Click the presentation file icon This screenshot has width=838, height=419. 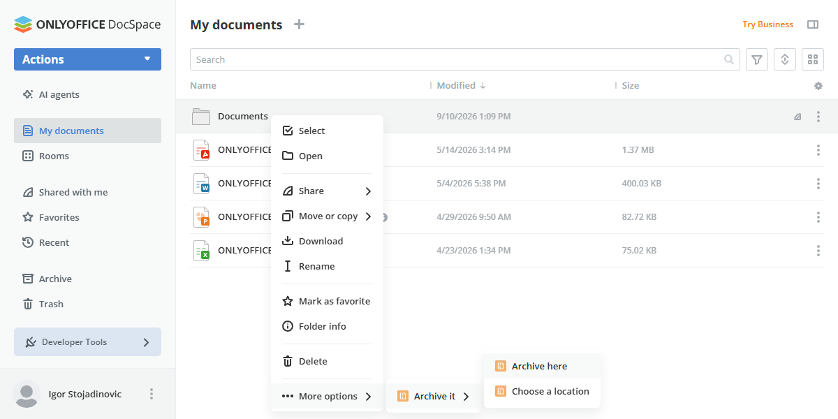click(x=201, y=217)
